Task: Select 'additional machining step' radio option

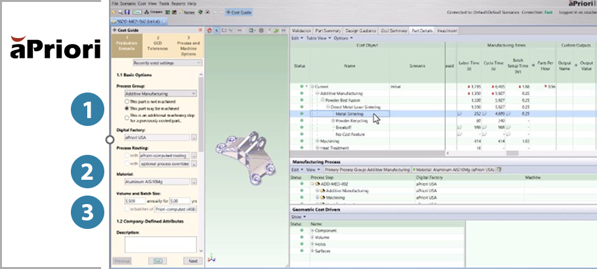Action: coord(127,117)
